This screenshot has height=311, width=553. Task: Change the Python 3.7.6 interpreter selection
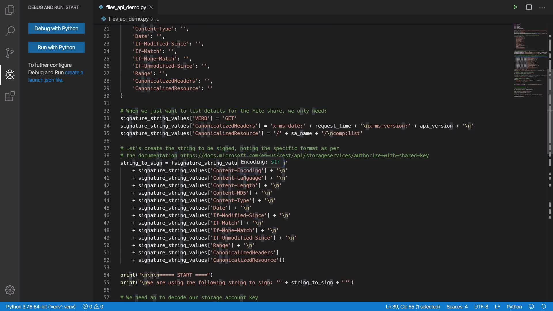41,306
